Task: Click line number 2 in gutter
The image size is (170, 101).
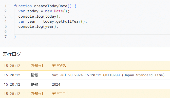Action: [x=5, y=11]
